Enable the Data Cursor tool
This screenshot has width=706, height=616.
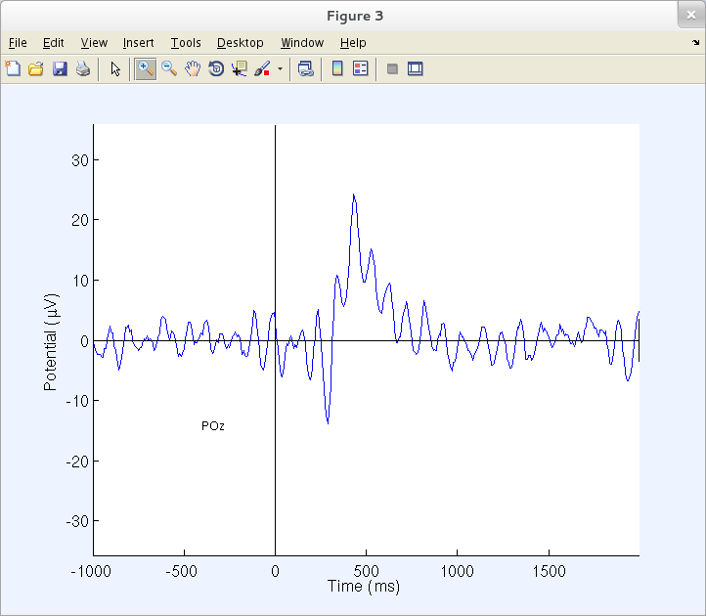(240, 69)
